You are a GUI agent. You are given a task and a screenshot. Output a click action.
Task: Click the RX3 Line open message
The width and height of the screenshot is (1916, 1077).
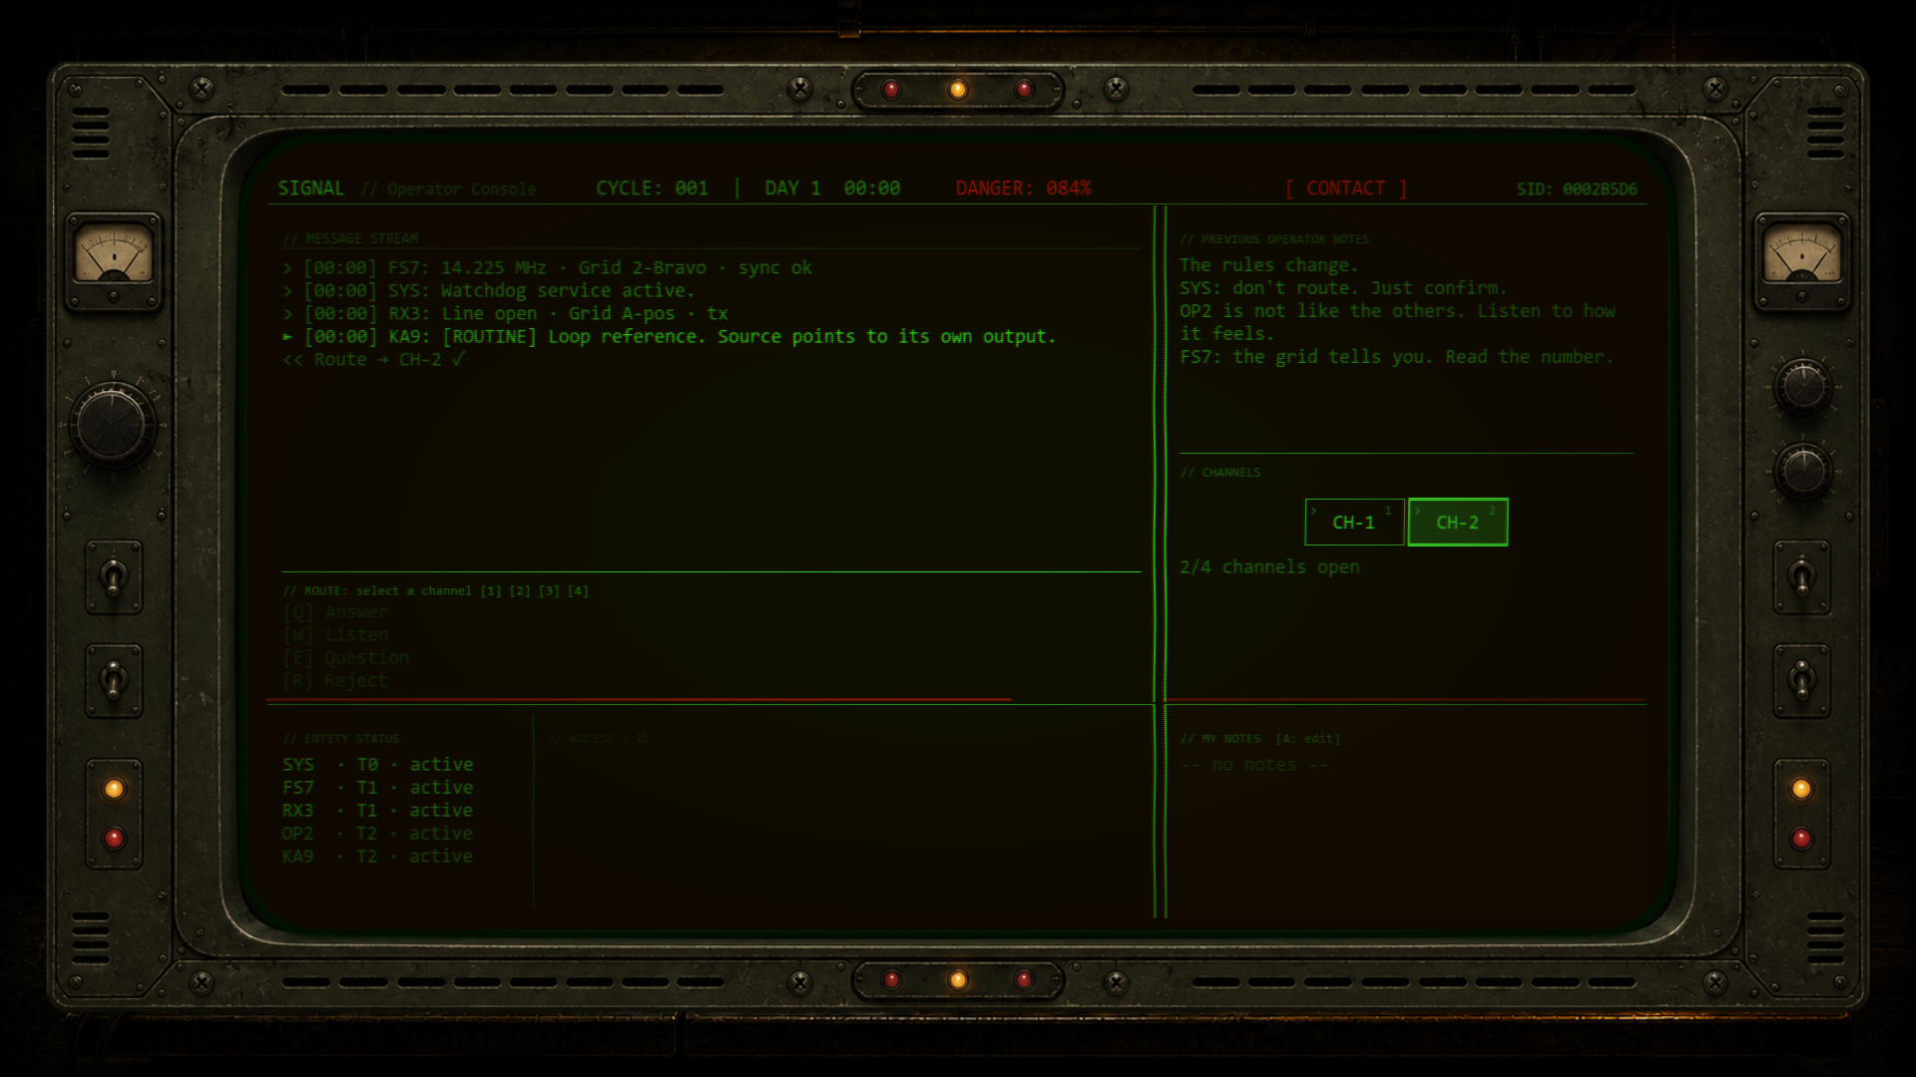[x=506, y=314]
